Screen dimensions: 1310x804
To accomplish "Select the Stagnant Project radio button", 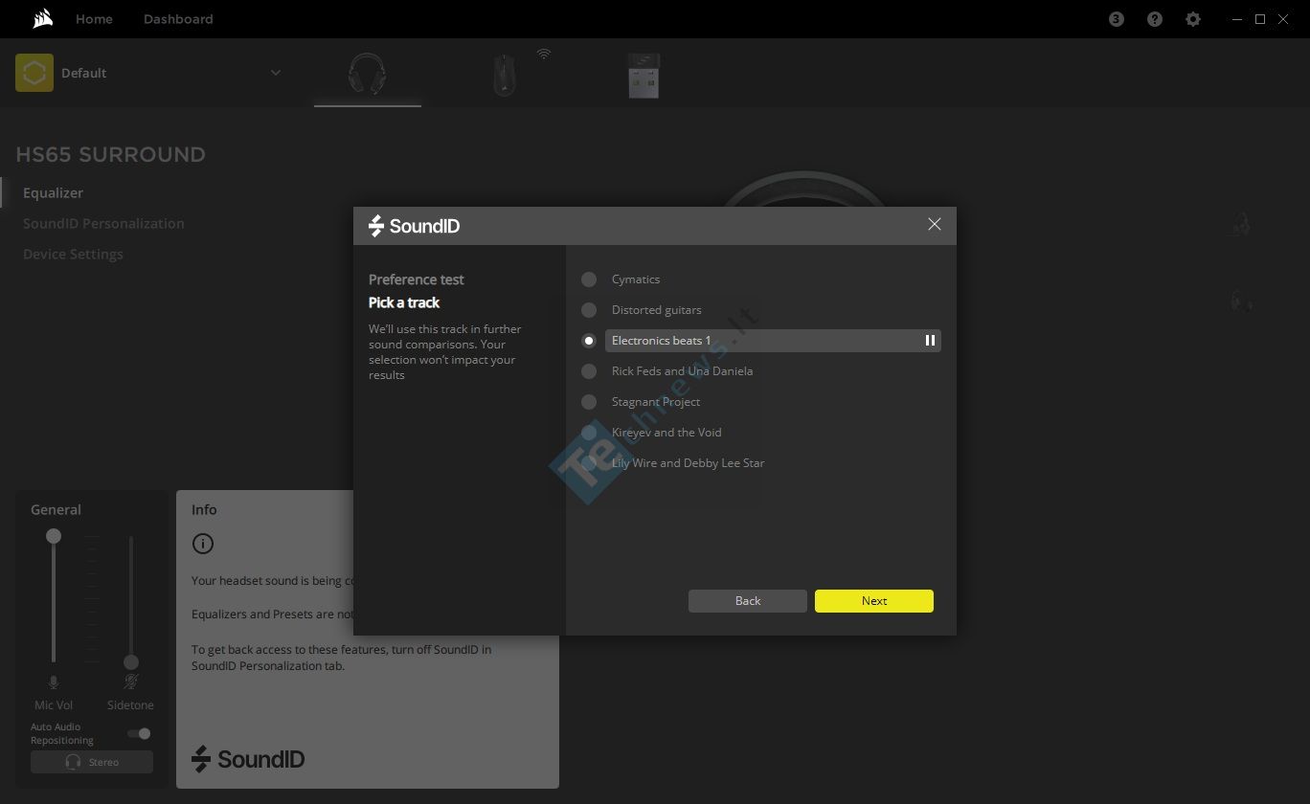I will [x=589, y=402].
